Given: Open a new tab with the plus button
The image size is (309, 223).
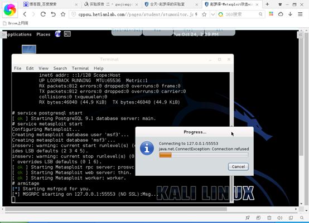Looking at the screenshot, I should [267, 4].
